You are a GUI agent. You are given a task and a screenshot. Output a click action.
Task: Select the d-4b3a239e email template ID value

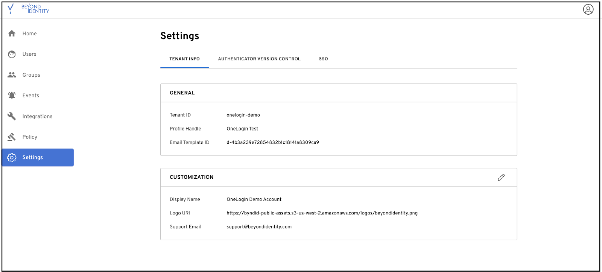273,143
